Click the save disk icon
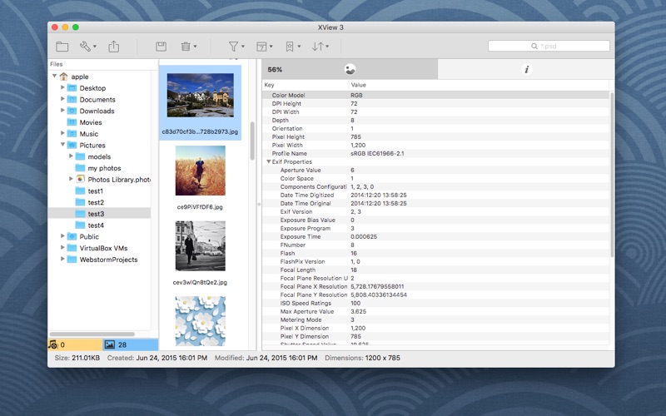666x416 pixels. click(162, 47)
